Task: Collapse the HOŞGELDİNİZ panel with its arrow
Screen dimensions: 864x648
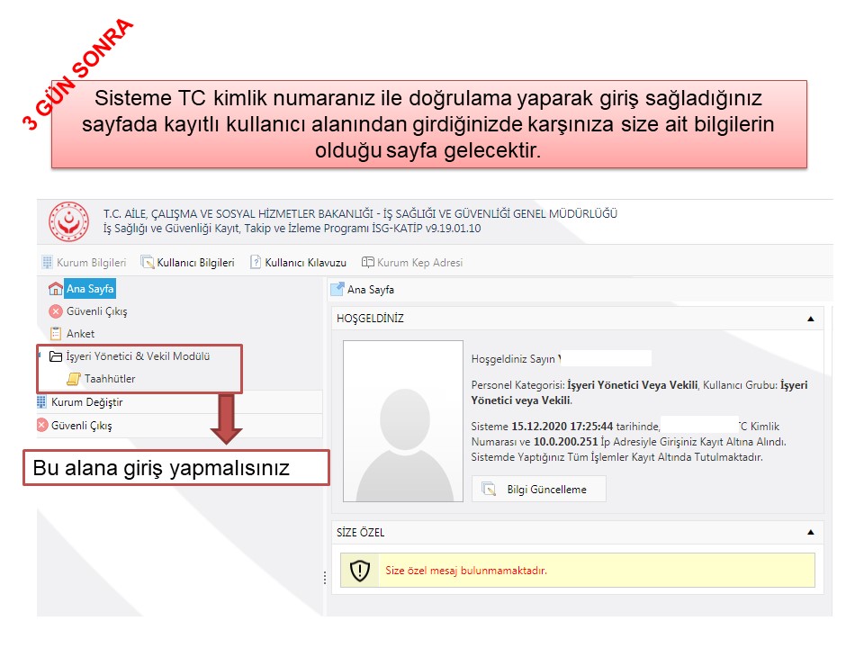Action: point(810,319)
